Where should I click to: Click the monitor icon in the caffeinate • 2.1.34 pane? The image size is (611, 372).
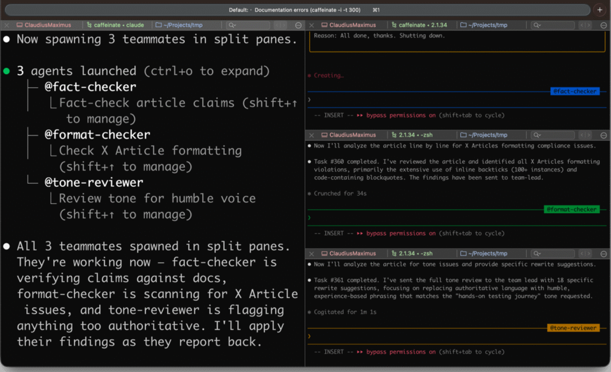click(324, 25)
